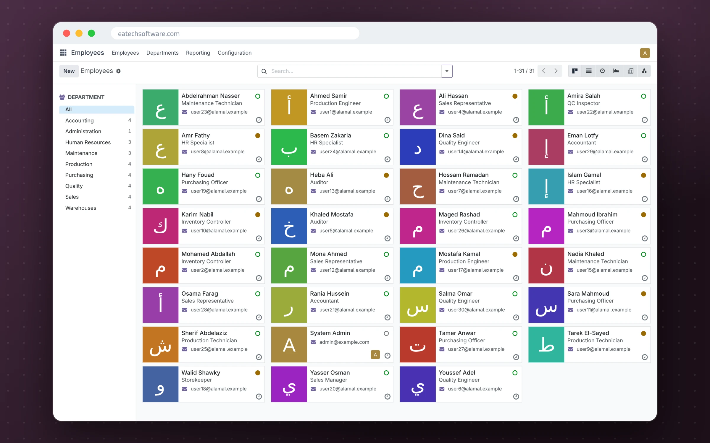This screenshot has width=710, height=443.
Task: Open activity clock on System Admin card
Action: 388,356
